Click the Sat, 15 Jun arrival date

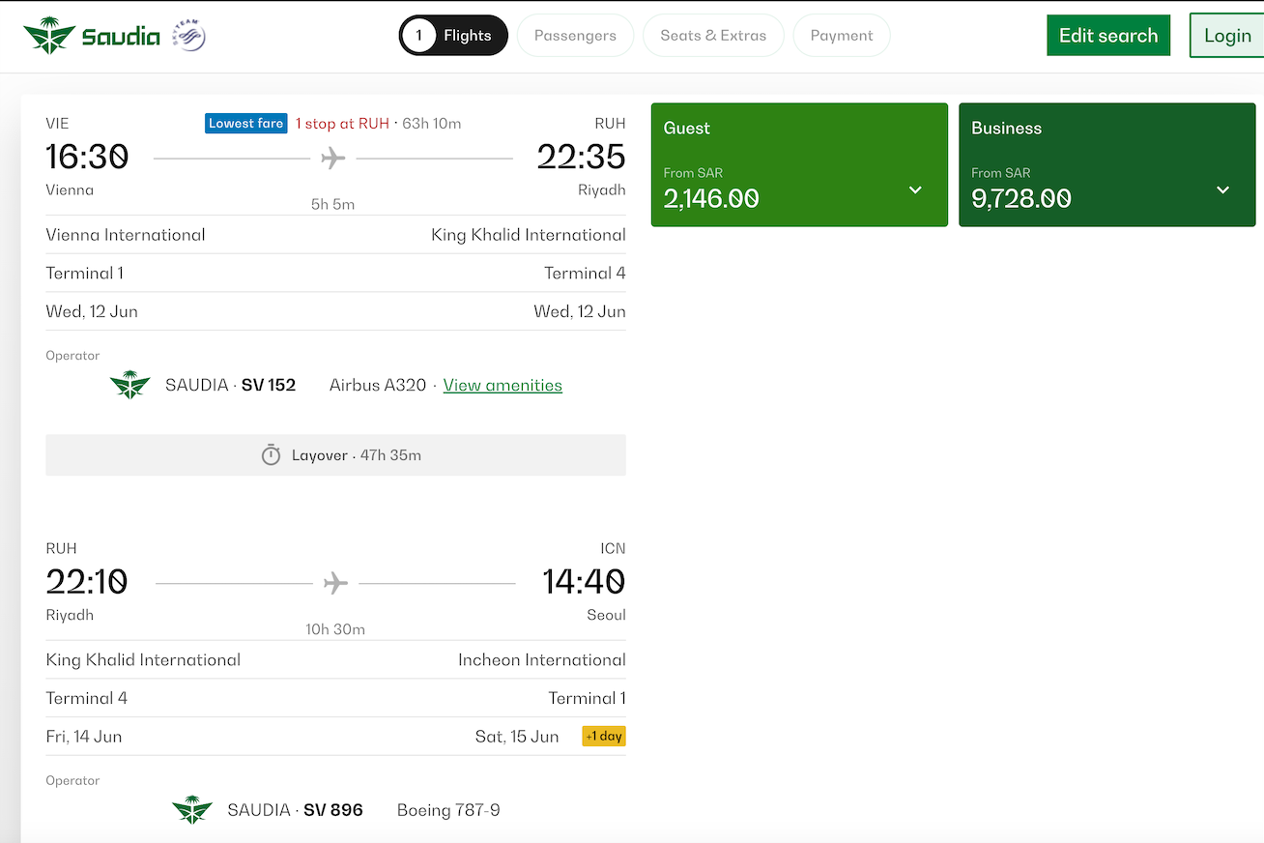point(517,737)
